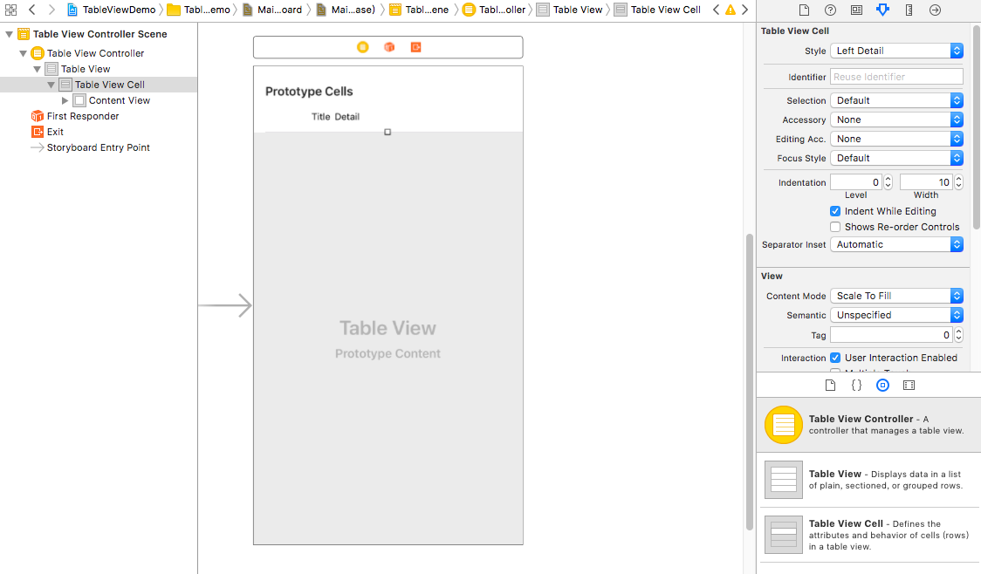Click the Exit icon in scene dock
Image resolution: width=981 pixels, height=574 pixels.
415,47
